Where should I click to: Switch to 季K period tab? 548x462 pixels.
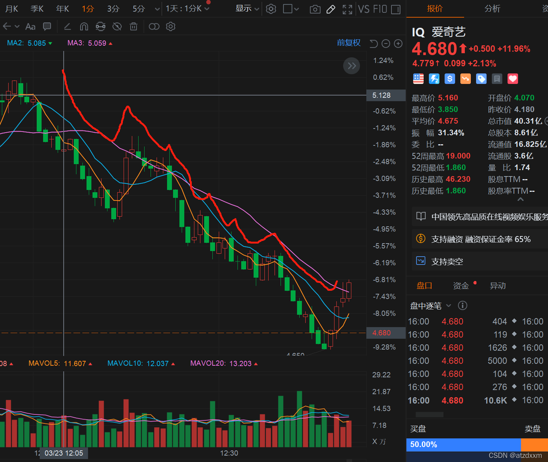37,9
